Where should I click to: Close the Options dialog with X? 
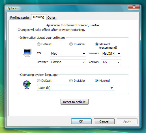click(x=134, y=7)
